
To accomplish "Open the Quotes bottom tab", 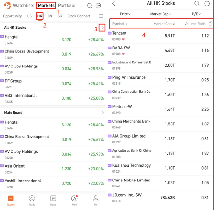I will [x=11, y=200].
